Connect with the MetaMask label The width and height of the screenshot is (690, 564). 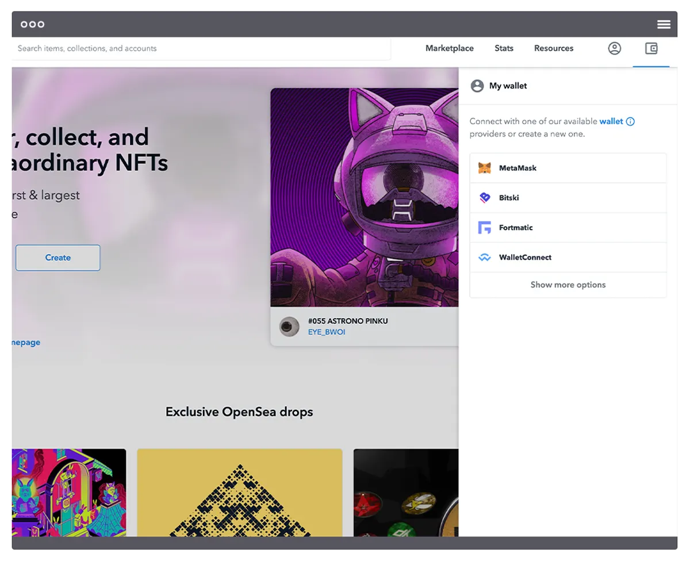517,168
